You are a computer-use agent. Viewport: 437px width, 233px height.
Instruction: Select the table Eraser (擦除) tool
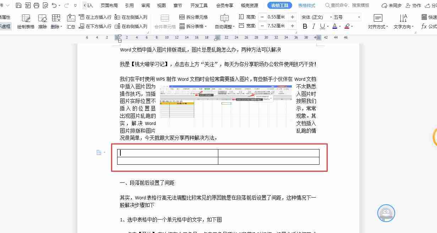coord(42,21)
